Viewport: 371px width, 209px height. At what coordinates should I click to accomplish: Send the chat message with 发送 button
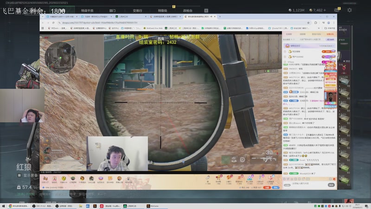point(331,184)
